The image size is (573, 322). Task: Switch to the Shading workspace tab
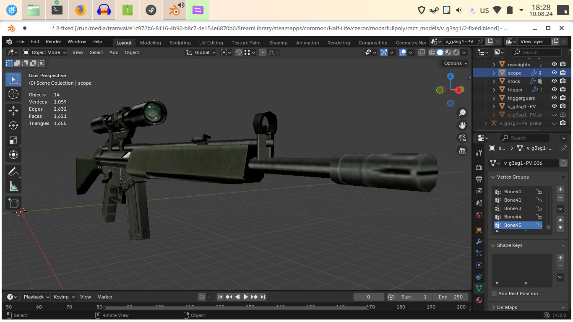[x=278, y=42]
